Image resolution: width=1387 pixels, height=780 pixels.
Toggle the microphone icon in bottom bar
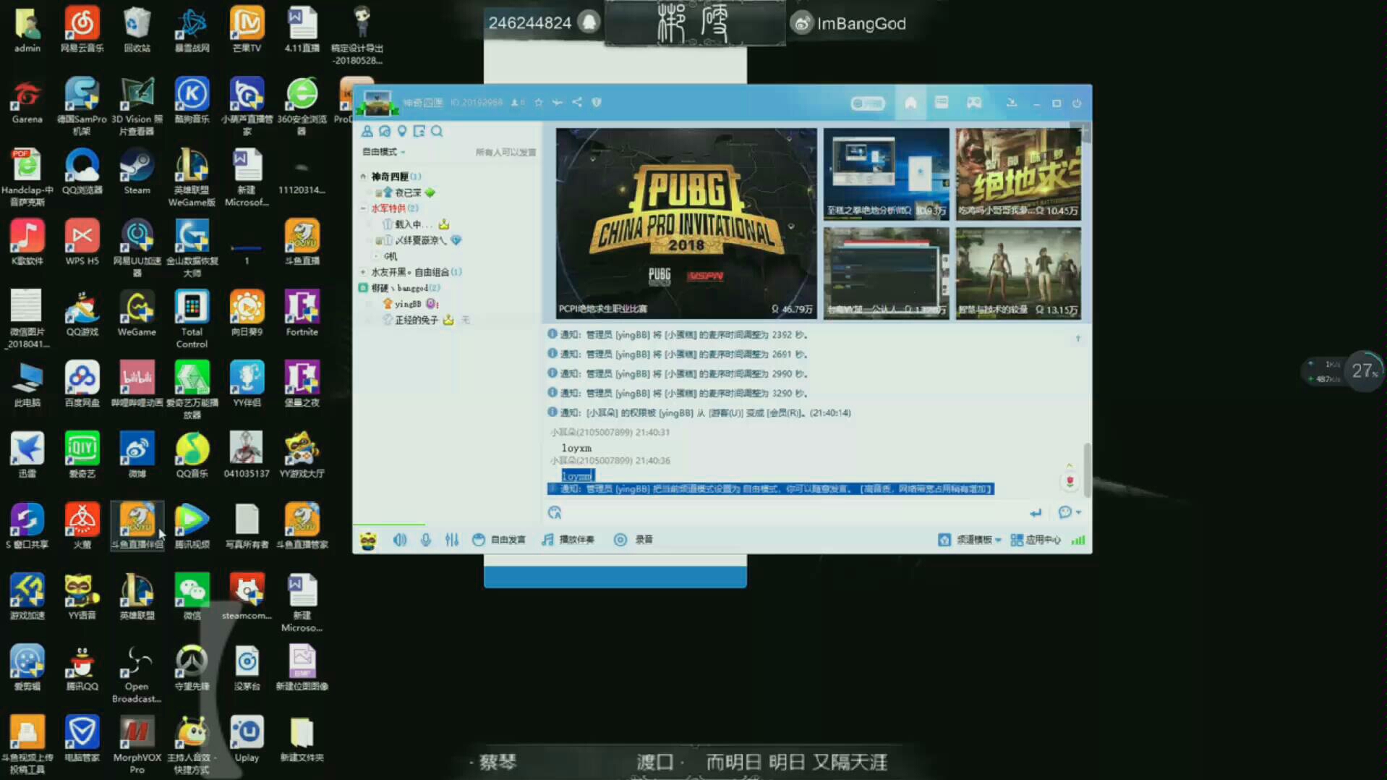tap(426, 540)
